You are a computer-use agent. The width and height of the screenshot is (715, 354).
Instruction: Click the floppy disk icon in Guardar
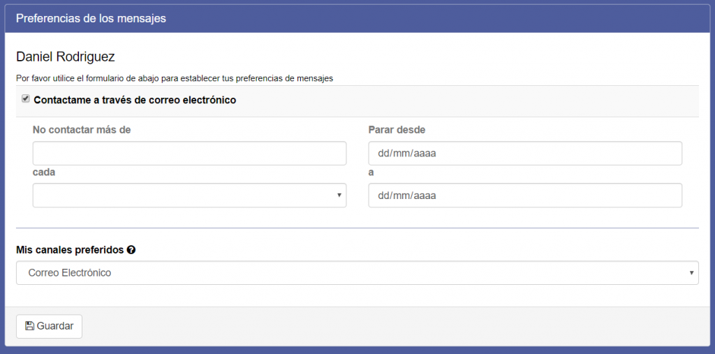point(29,326)
